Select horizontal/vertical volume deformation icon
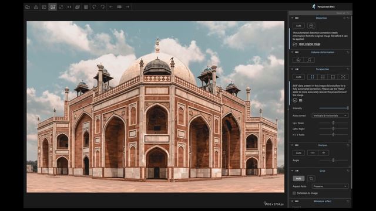Screen dimensions: 376x211 point(298,60)
